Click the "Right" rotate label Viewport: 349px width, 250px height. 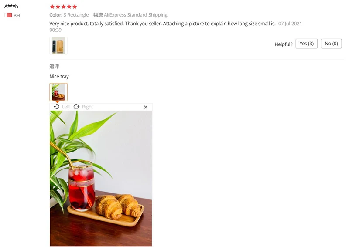(x=88, y=107)
